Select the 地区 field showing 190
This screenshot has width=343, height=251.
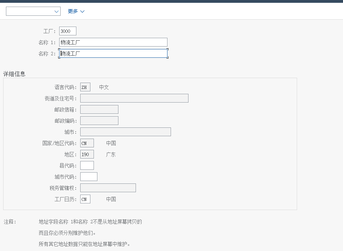coord(87,154)
